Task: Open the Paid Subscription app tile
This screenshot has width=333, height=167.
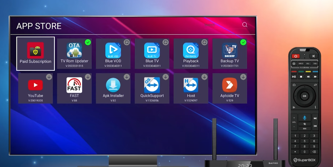Action: pyautogui.click(x=35, y=54)
